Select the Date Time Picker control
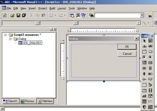 point(150,96)
